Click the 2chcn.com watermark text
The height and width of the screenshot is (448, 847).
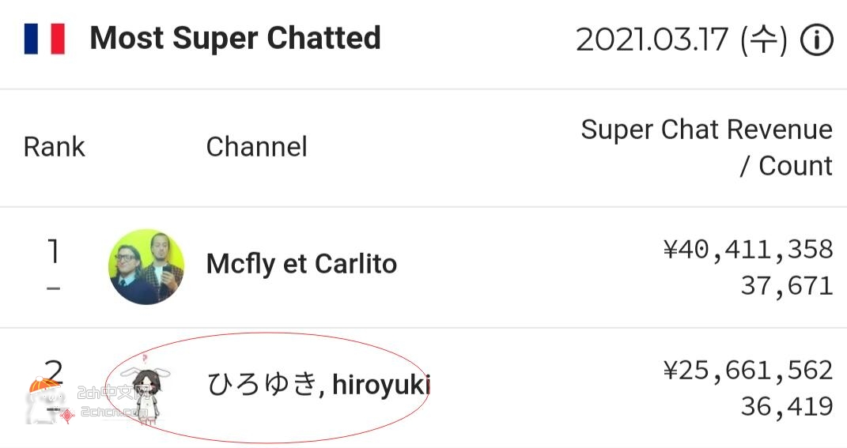[x=113, y=413]
